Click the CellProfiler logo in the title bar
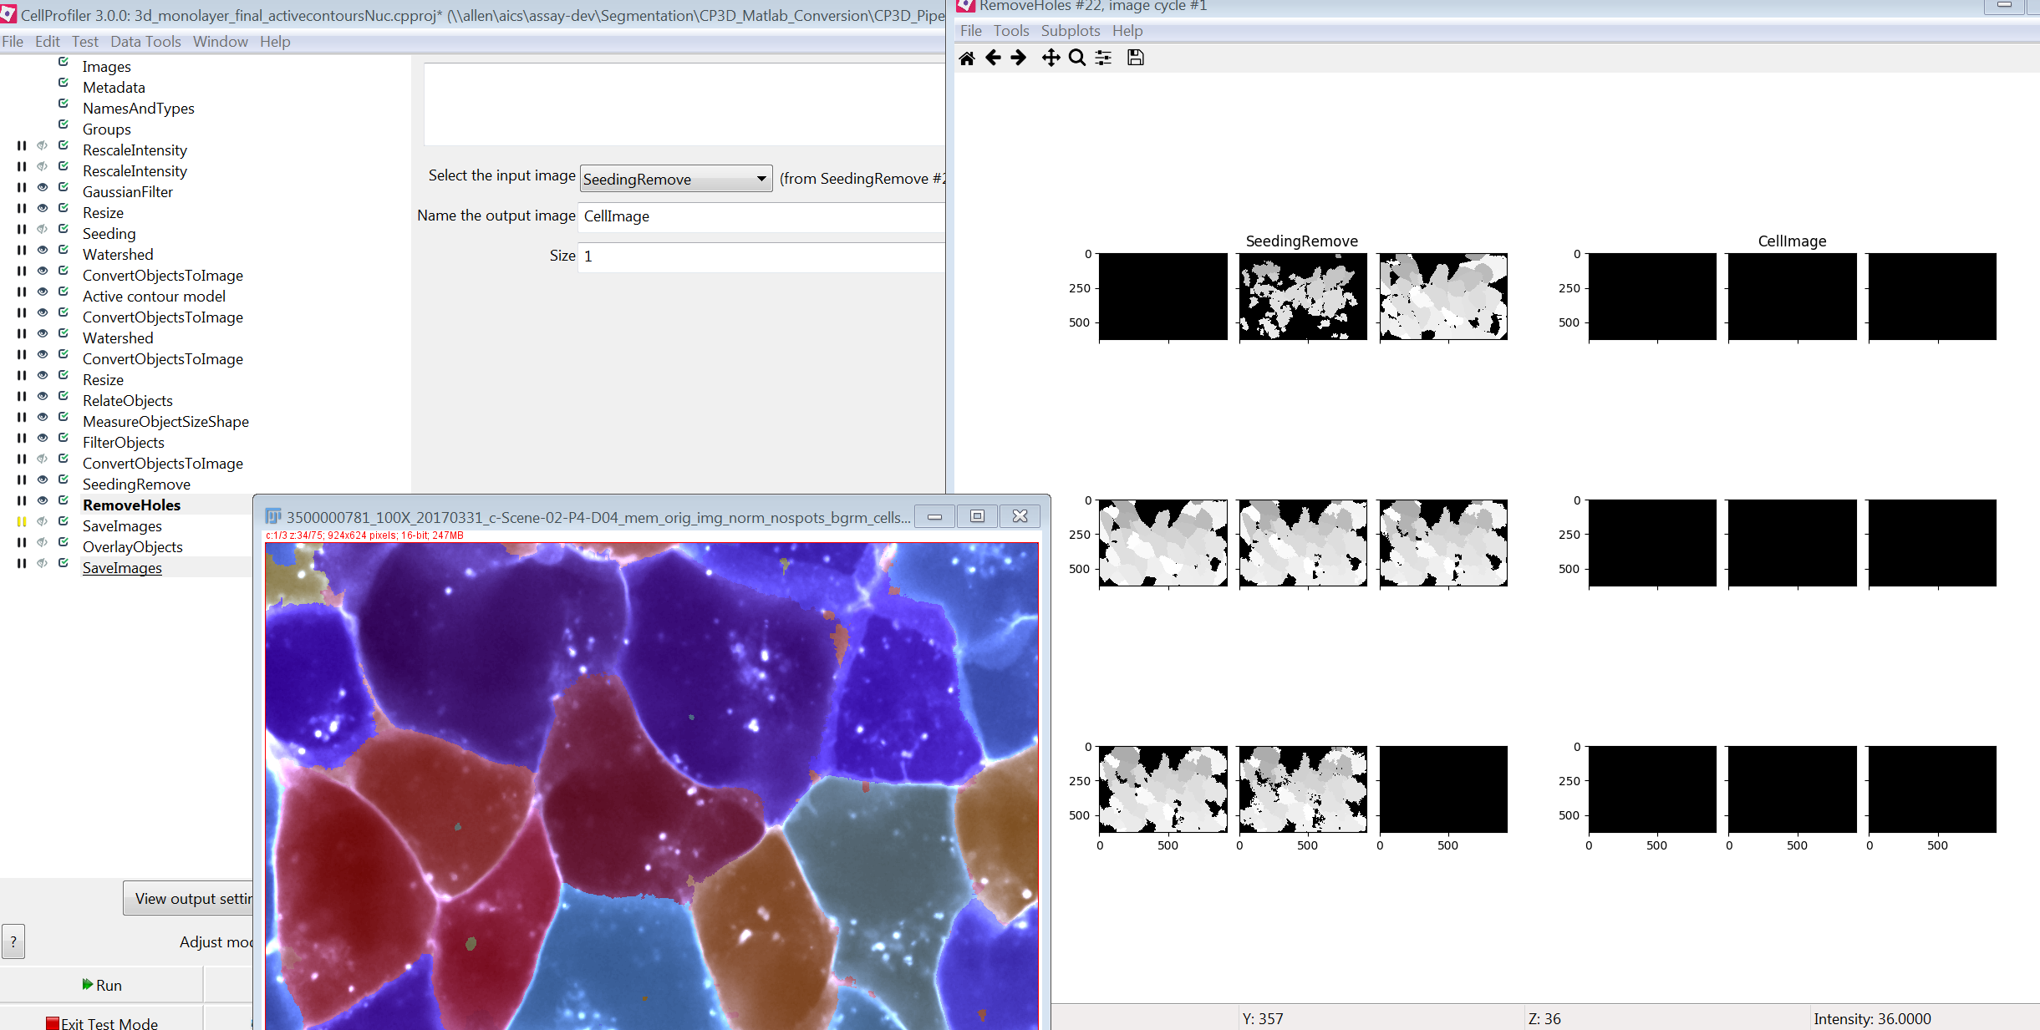The image size is (2040, 1030). click(8, 14)
